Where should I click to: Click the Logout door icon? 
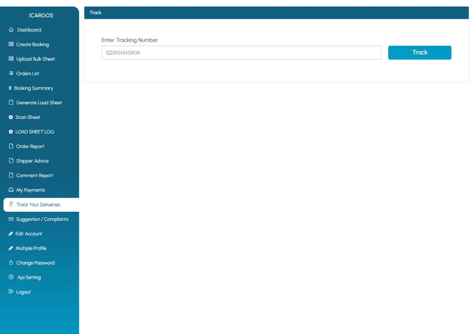coord(11,292)
